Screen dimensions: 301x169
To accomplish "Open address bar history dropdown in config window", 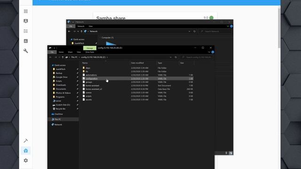I will [170, 57].
